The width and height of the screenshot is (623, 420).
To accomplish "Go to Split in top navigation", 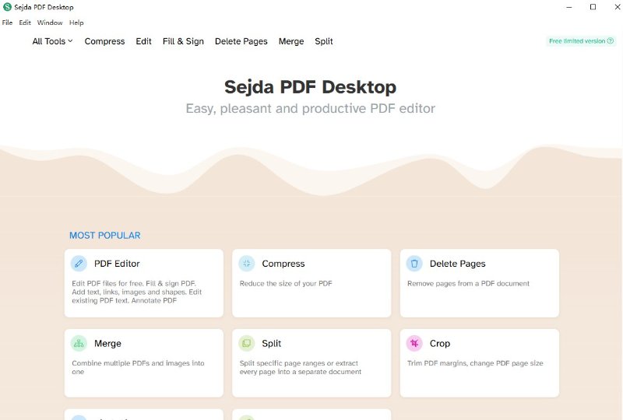I will coord(324,41).
